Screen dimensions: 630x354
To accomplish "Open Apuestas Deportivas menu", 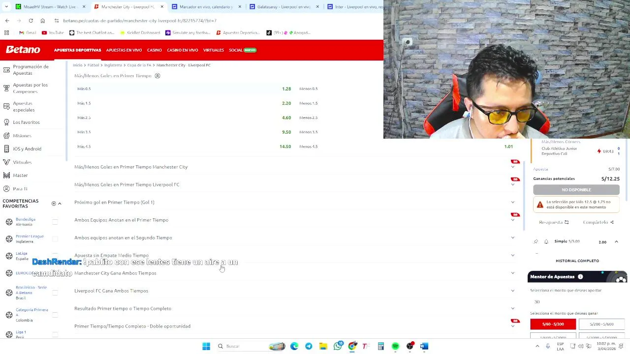I will tap(77, 50).
